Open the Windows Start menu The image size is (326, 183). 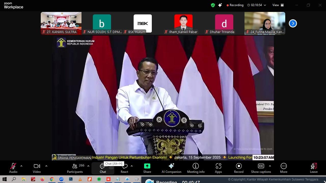coord(4,180)
